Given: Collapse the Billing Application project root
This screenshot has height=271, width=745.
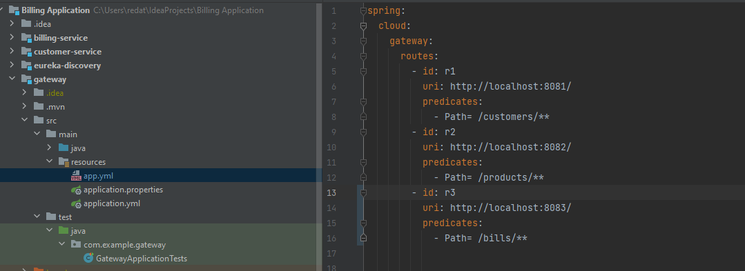Looking at the screenshot, I should [x=2, y=10].
